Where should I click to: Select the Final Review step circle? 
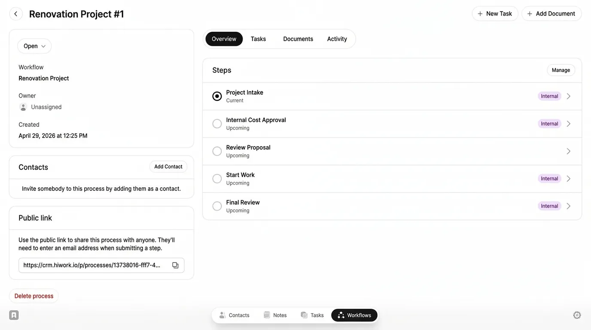click(x=217, y=206)
